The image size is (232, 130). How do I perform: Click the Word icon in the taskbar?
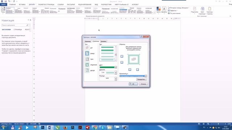pyautogui.click(x=50, y=127)
